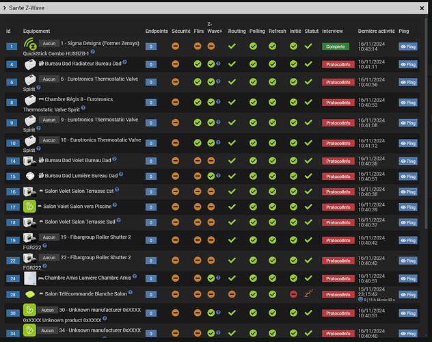The width and height of the screenshot is (432, 342).
Task: Ping Bureau Dad Radiateur node 4
Action: [x=408, y=64]
